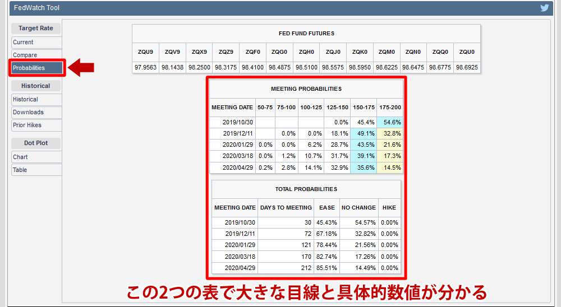Go to Downloads section
This screenshot has height=307, width=561.
tap(36, 113)
